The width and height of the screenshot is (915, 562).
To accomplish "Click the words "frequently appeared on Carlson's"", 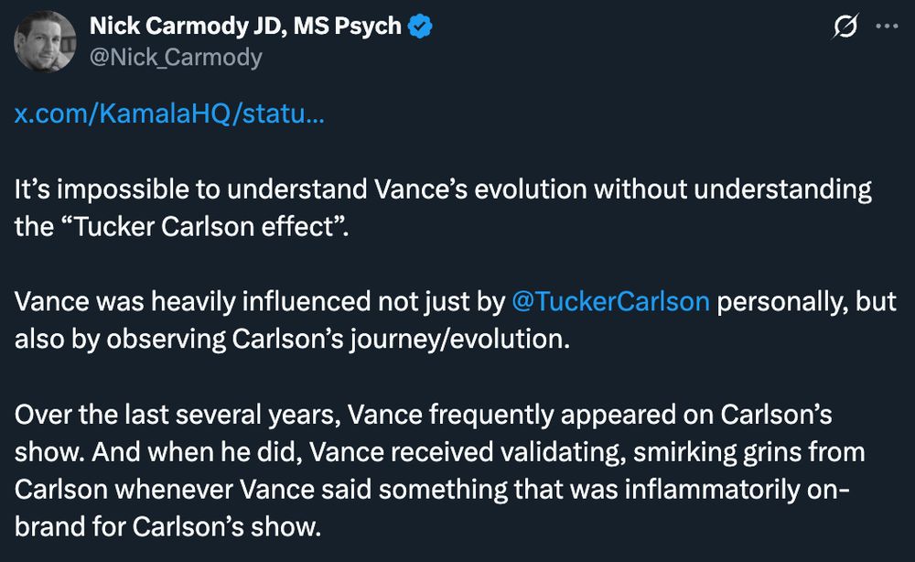I will click(x=630, y=415).
